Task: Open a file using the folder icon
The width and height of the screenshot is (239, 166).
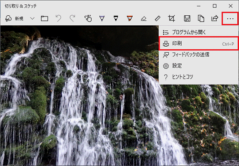Action: (44, 19)
